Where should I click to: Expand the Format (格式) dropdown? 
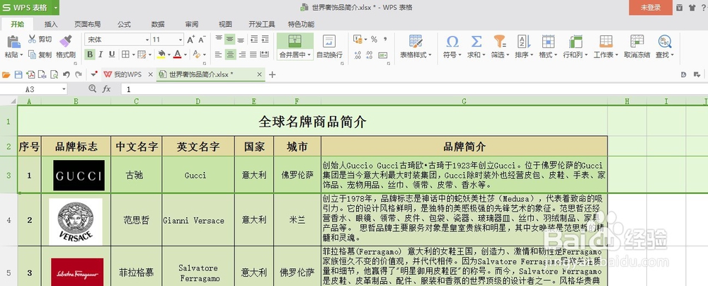click(x=556, y=55)
